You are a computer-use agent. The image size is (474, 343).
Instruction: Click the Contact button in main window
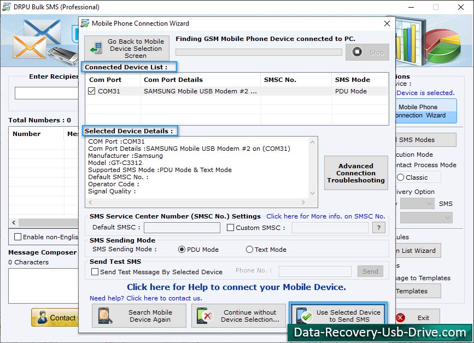tap(55, 318)
